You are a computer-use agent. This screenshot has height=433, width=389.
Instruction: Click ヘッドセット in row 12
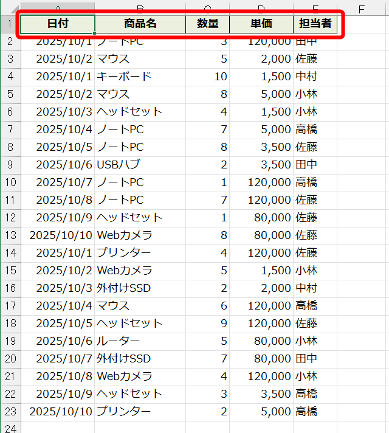pyautogui.click(x=140, y=218)
